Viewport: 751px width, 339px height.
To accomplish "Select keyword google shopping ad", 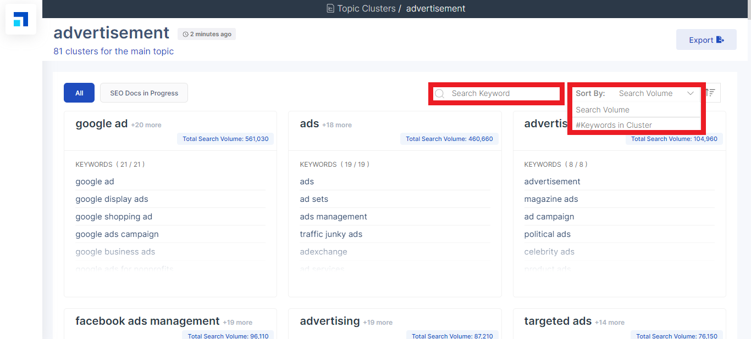I will pos(114,217).
